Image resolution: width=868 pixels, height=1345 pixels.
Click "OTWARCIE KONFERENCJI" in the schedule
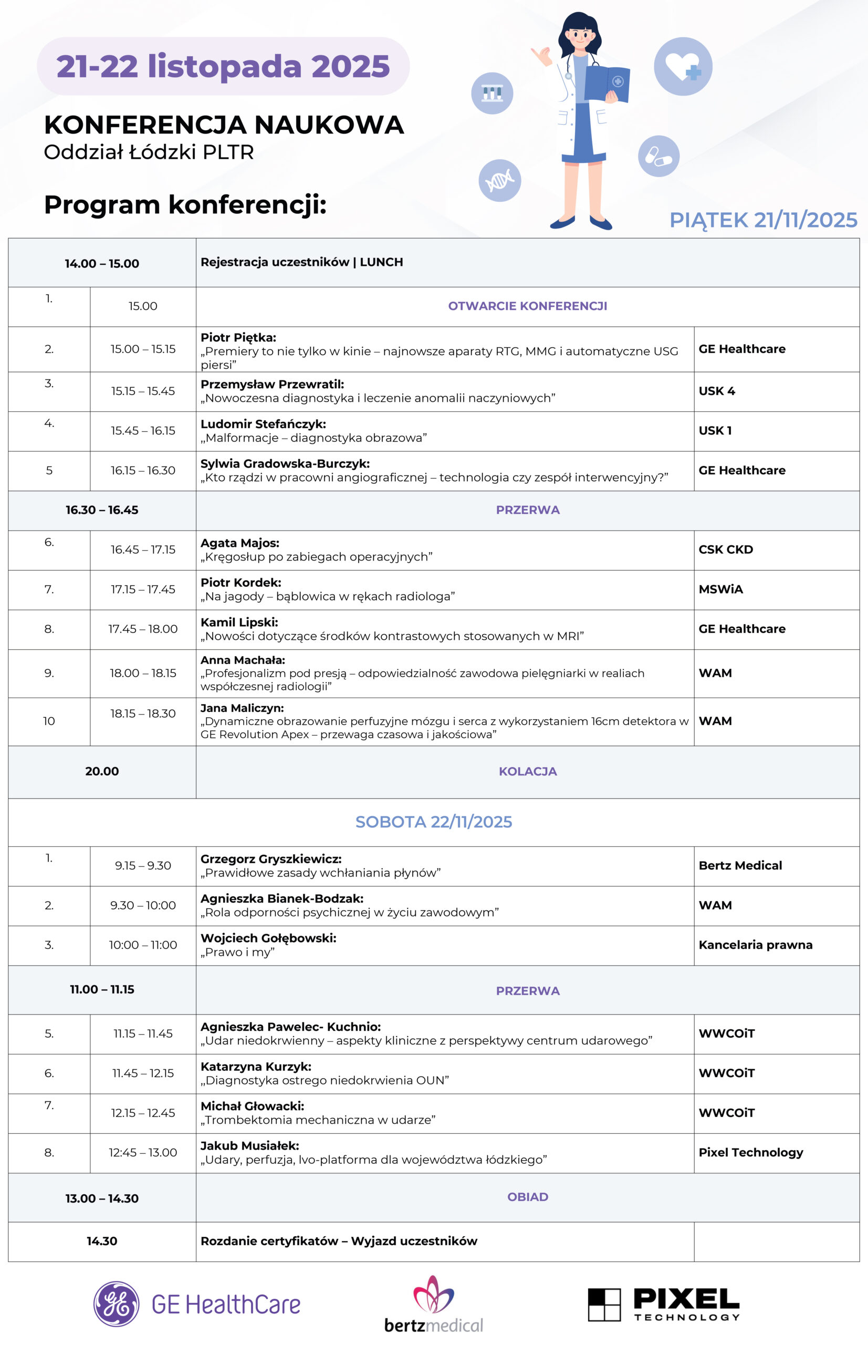pos(528,306)
